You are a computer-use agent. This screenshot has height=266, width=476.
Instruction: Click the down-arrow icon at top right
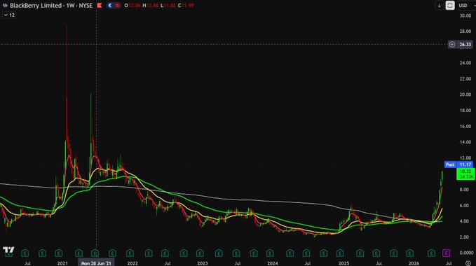tap(439, 6)
